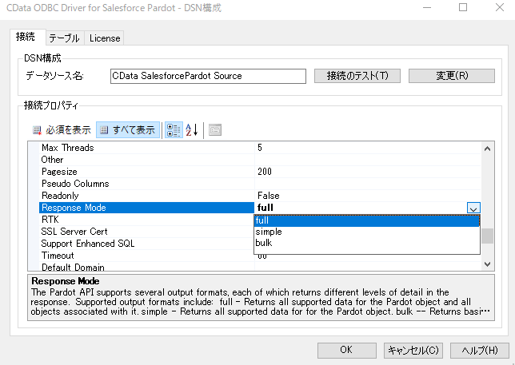The height and width of the screenshot is (365, 515).
Task: Click scrollbar down arrow in property grid
Action: (488, 264)
